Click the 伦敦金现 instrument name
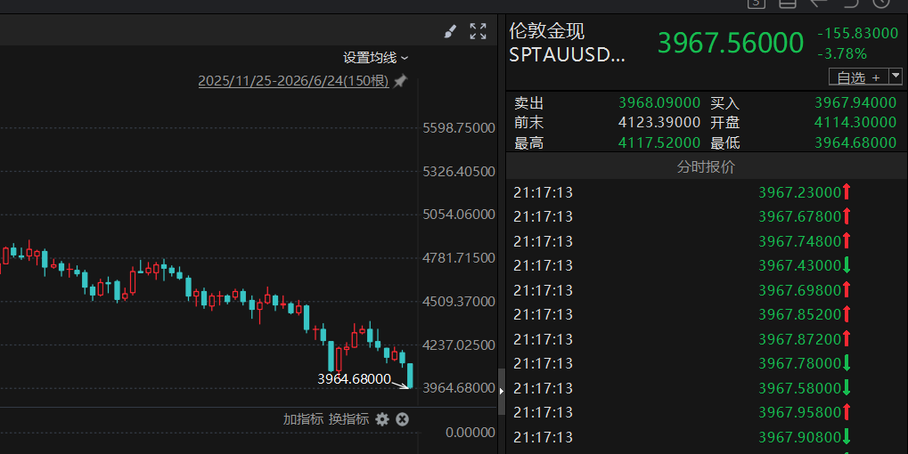 [546, 30]
